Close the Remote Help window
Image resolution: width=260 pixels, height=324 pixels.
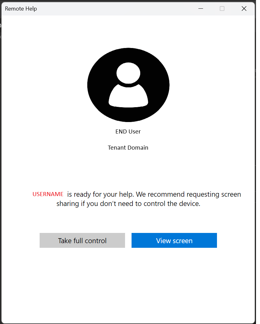tap(244, 9)
